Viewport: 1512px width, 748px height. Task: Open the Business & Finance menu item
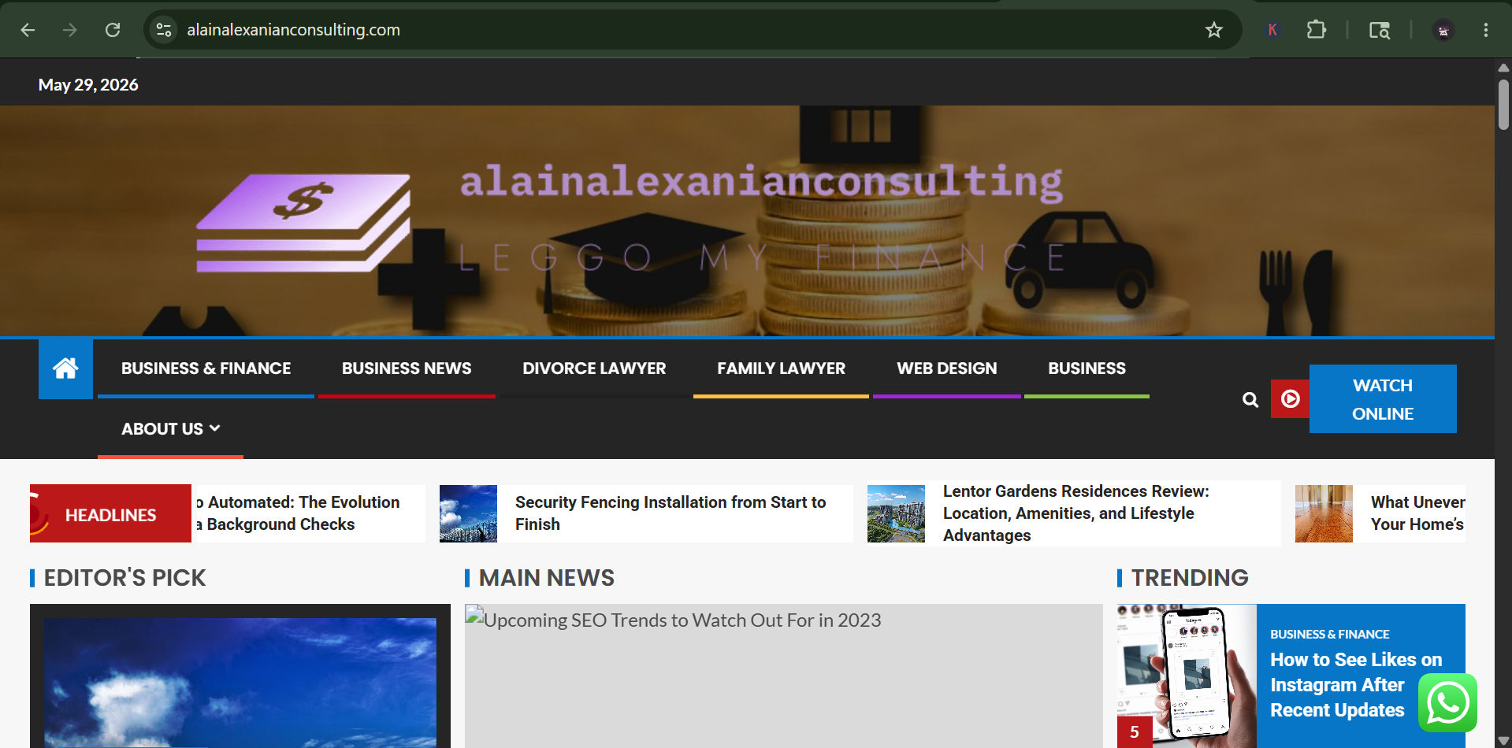point(206,368)
